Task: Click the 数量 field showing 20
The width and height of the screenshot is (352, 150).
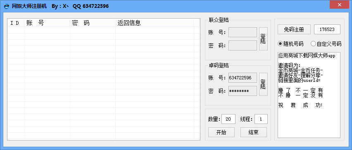Action: [228, 119]
